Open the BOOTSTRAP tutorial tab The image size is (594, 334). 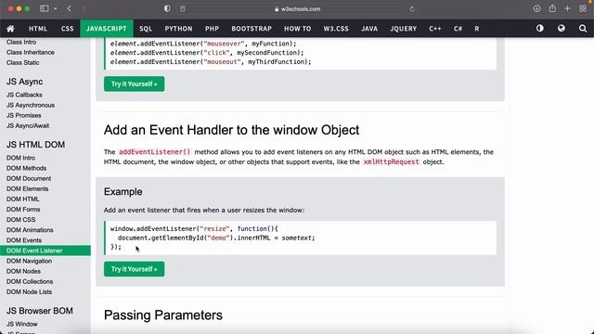[x=252, y=29]
